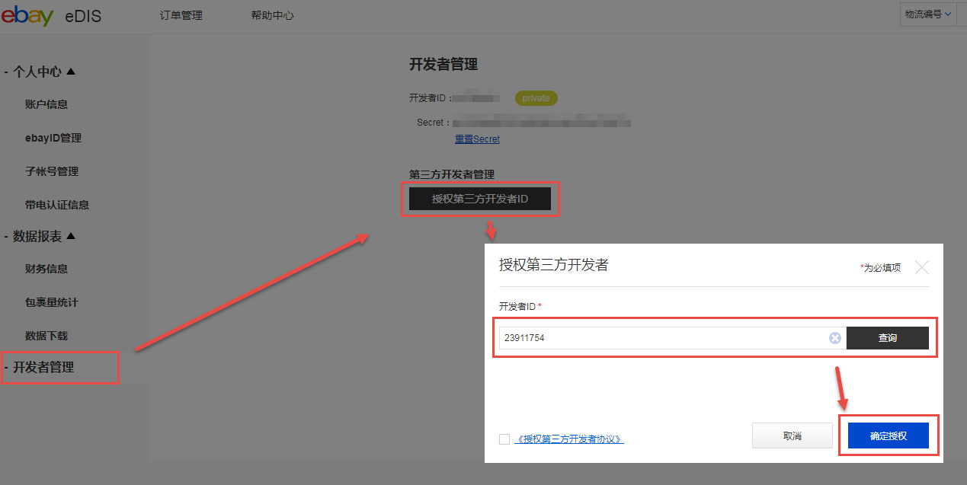Screen dimensions: 967x485
Task: Select ebayID管理 in the sidebar
Action: (53, 138)
